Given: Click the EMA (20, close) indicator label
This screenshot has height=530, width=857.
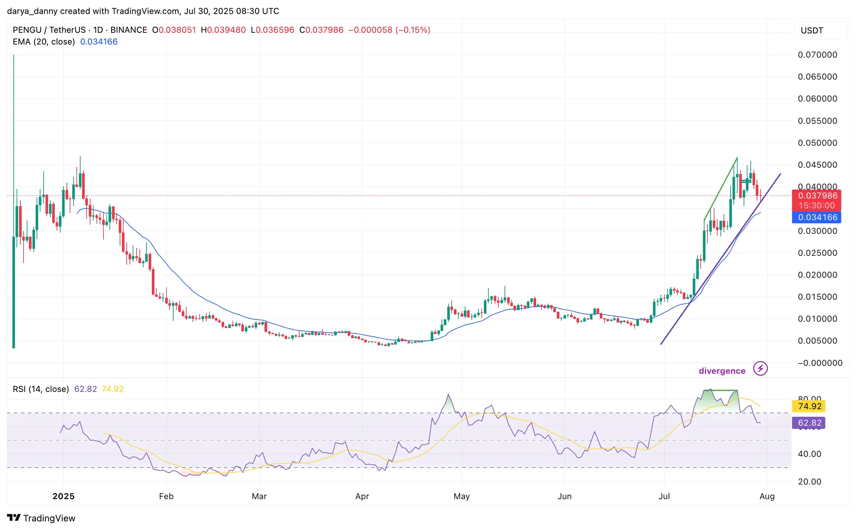Looking at the screenshot, I should pos(44,42).
